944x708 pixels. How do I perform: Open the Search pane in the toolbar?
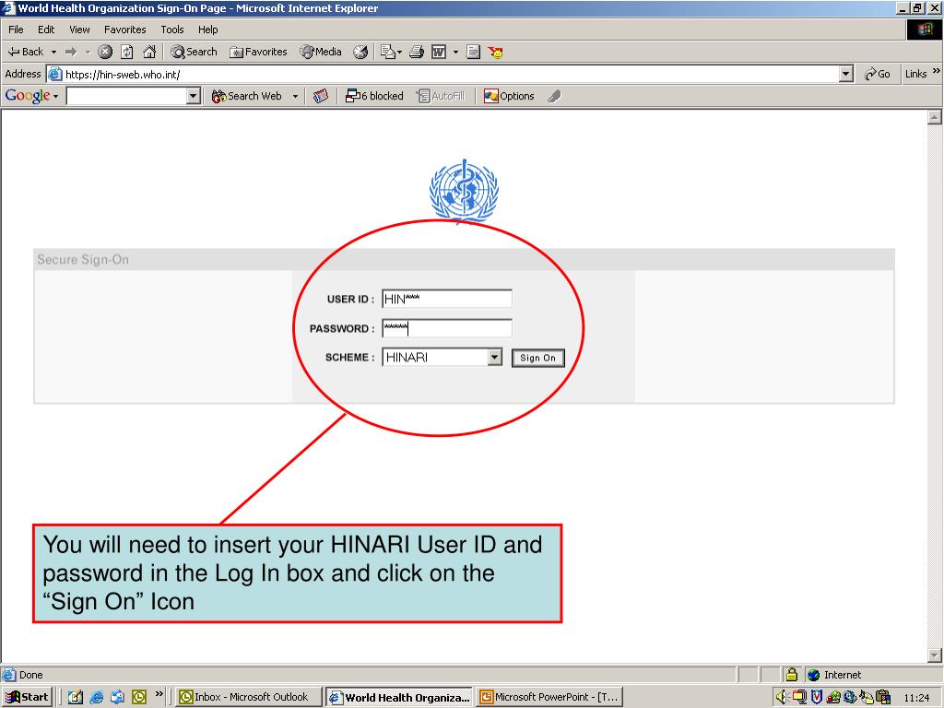(194, 52)
